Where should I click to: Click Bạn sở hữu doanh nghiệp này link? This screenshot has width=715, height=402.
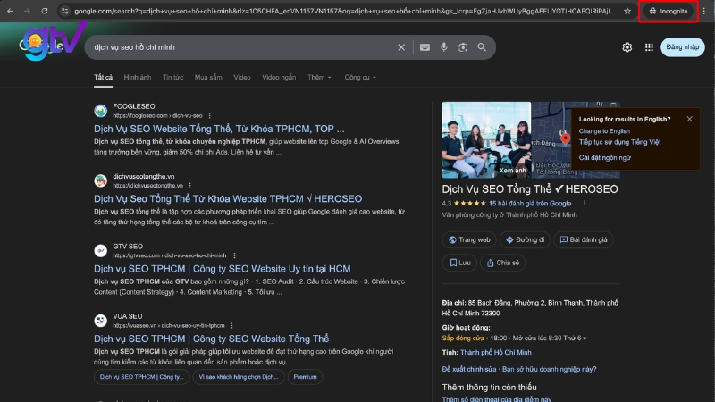pos(549,370)
